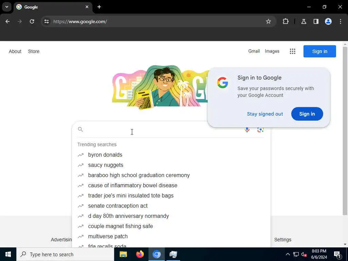Open the muted volume tray icon
The height and width of the screenshot is (261, 348).
pyautogui.click(x=304, y=254)
